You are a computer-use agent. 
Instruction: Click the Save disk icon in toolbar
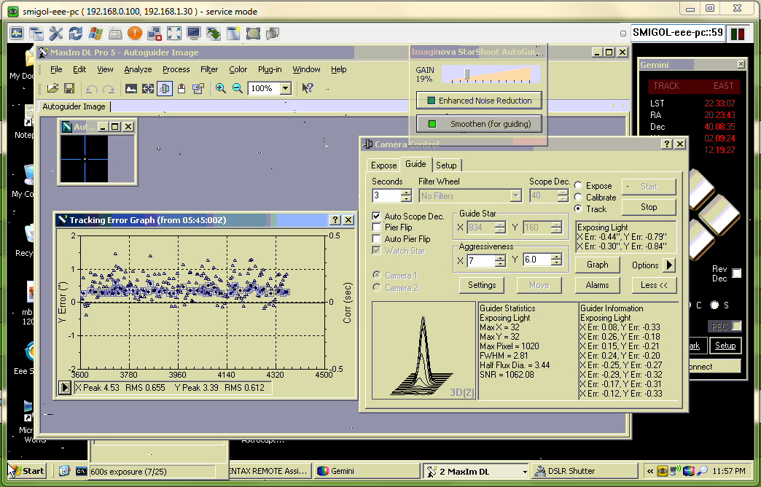tap(69, 88)
